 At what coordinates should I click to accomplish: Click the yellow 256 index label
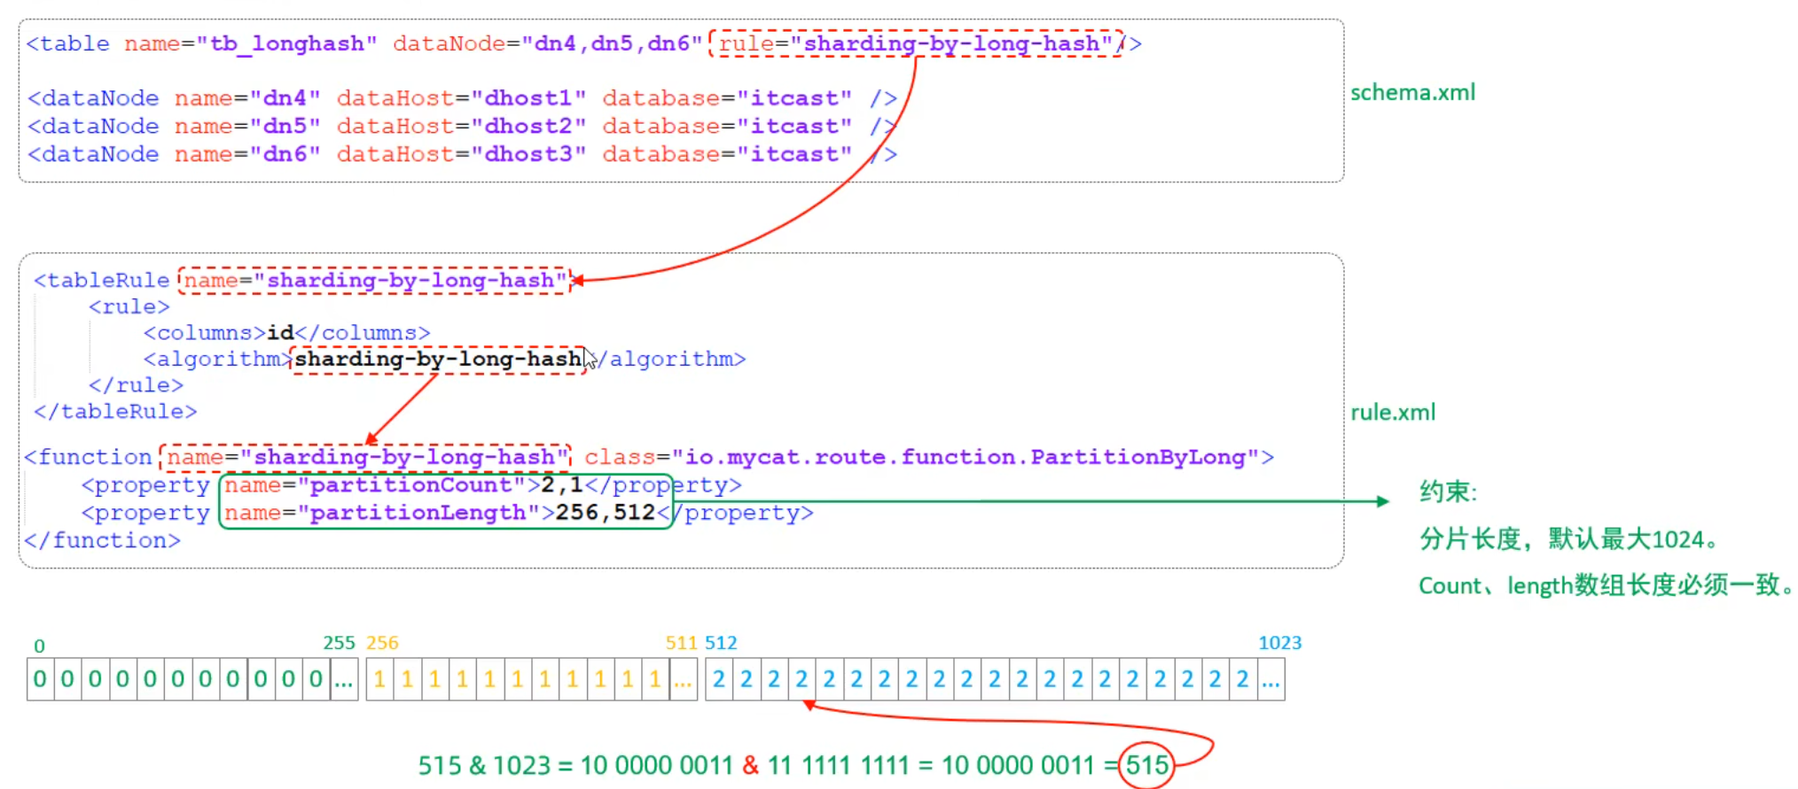(x=382, y=643)
